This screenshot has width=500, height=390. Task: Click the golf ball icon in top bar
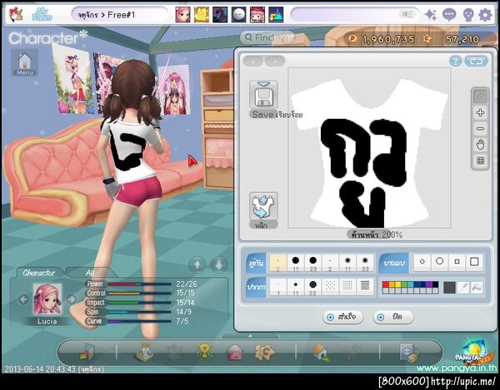(239, 15)
